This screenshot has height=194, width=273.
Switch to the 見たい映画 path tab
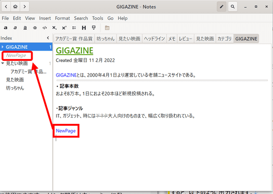coord(129,39)
